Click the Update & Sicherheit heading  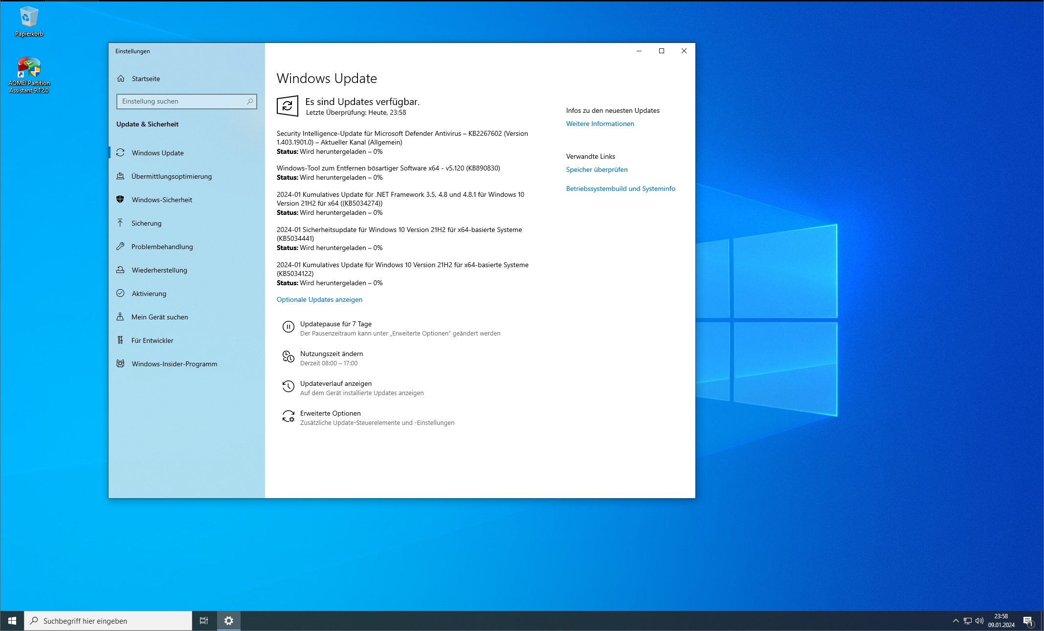[147, 124]
